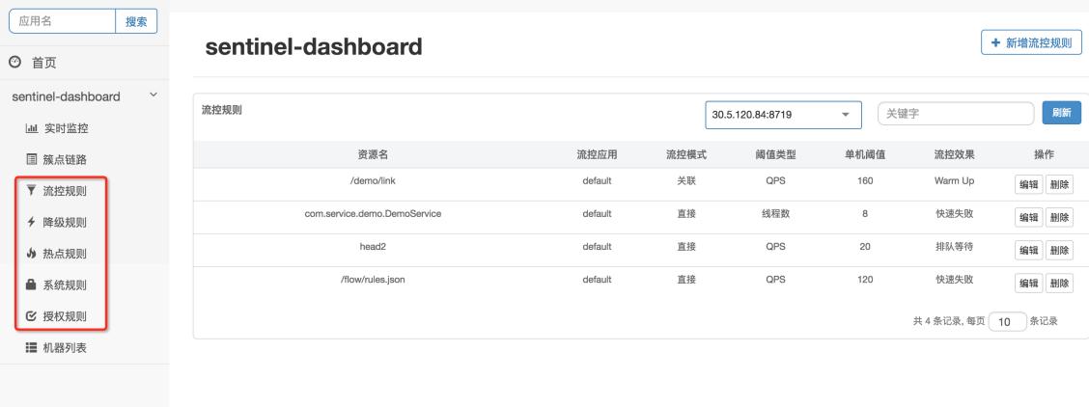Screen dimensions: 1089x407
Task: Open 热点规则 in the sidebar
Action: pyautogui.click(x=66, y=254)
